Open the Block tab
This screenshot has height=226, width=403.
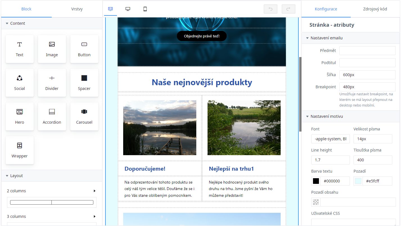(x=26, y=9)
